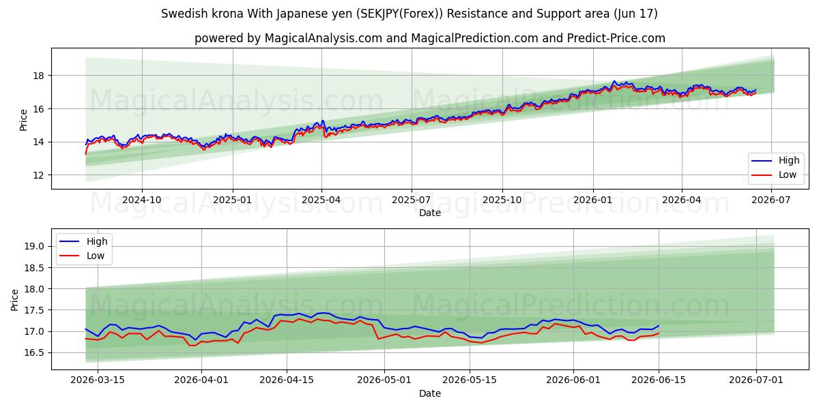Click the 'Price' y-axis label of bottom chart
Viewport: 819px width, 409px height.
(x=15, y=300)
